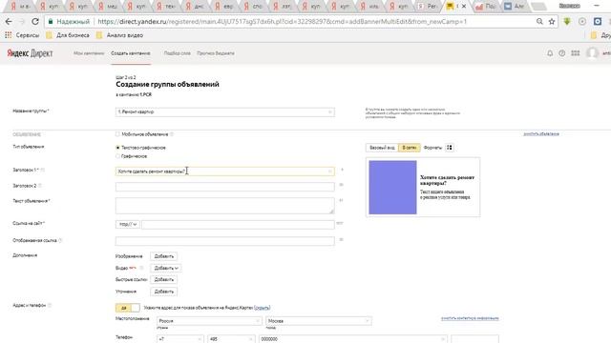Open the Для бизнеса bookmark folder
The image size is (611, 343).
(68, 35)
